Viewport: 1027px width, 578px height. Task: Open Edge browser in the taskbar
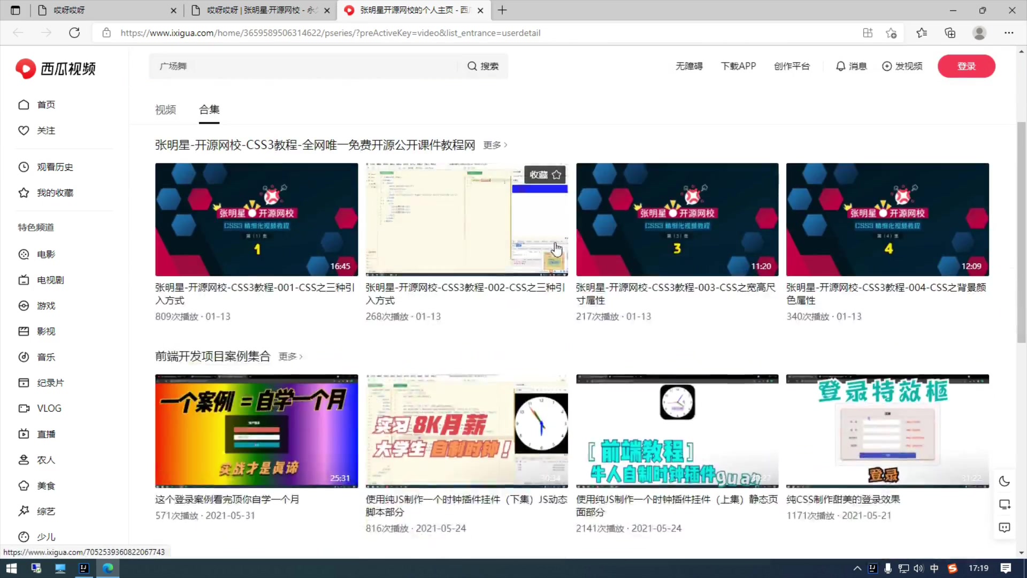[x=108, y=568]
